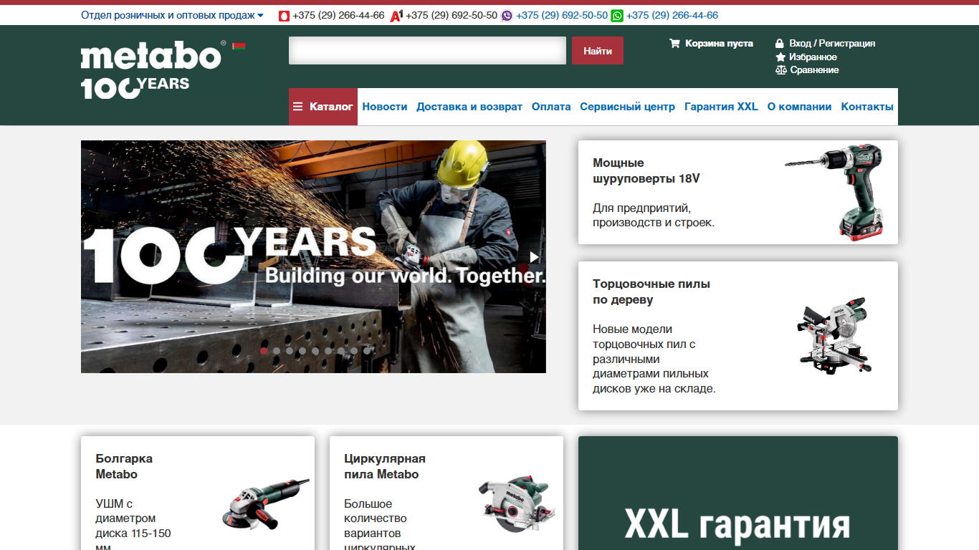Open О компании page
Screen dimensions: 979x550
tap(799, 107)
